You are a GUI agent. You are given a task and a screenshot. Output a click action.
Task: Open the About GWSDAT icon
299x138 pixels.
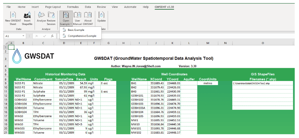click(x=88, y=15)
